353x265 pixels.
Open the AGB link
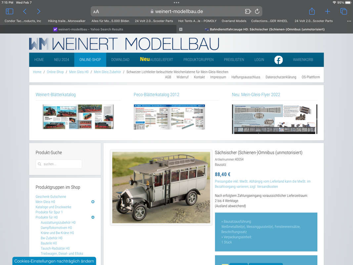168,77
